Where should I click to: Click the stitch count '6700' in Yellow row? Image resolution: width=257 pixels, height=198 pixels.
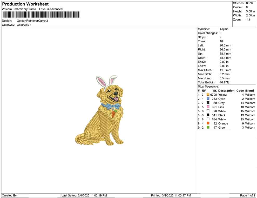214,95
